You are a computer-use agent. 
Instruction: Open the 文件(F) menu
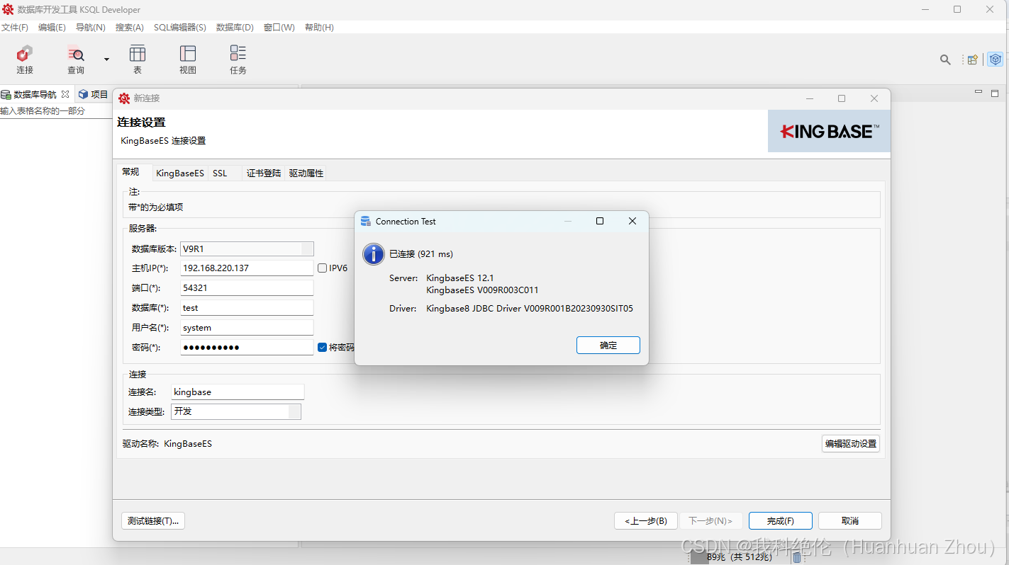point(14,28)
